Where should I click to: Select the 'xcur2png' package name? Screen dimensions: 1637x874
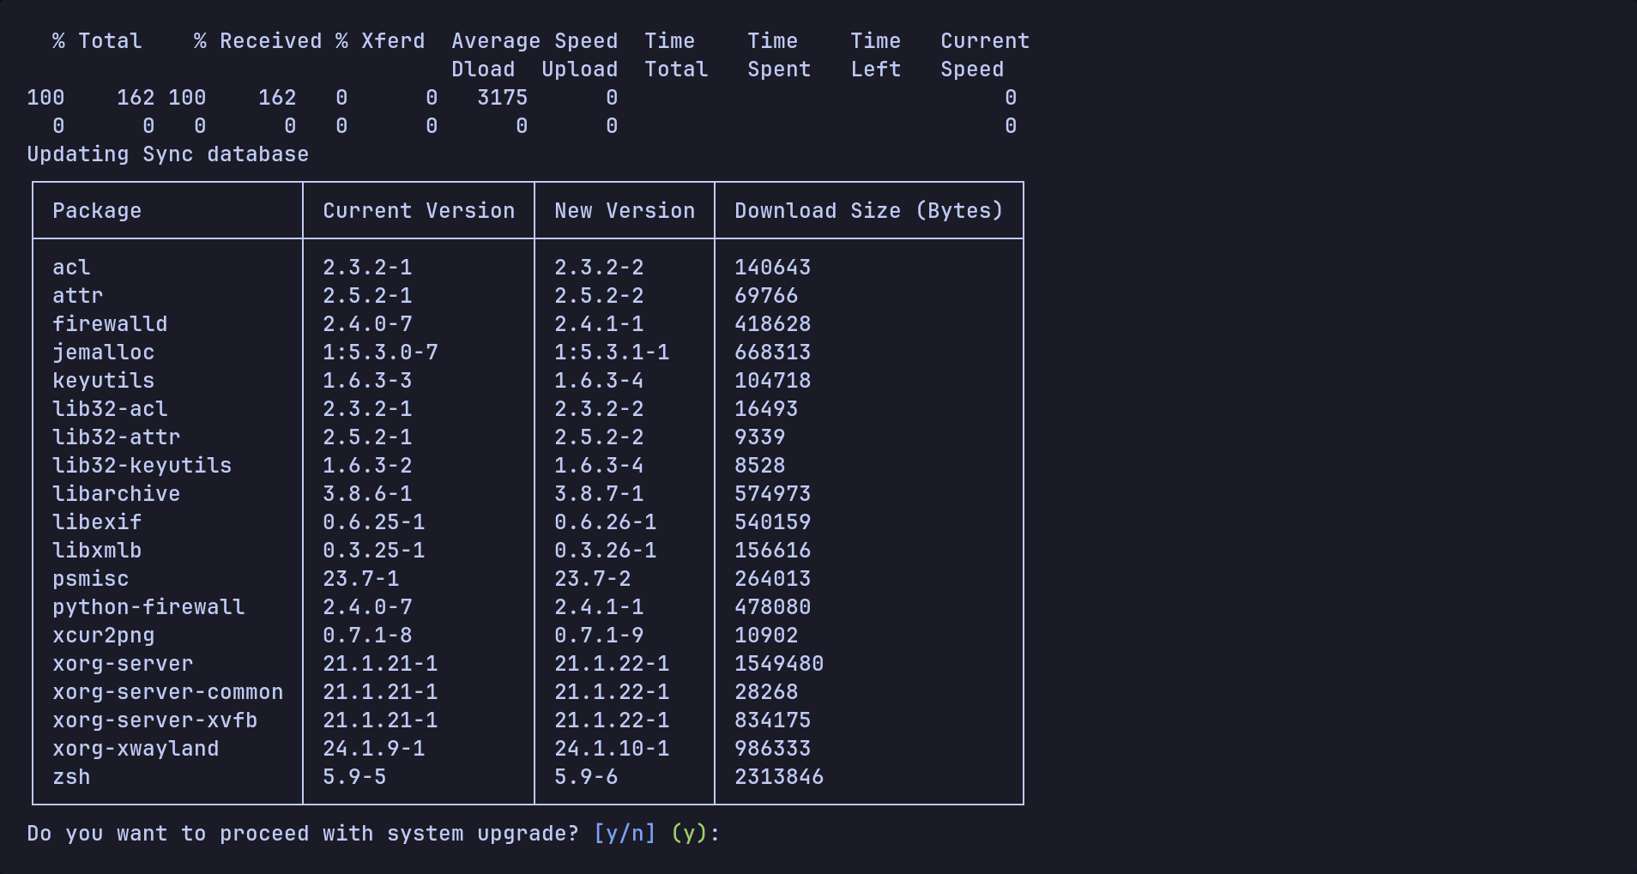point(104,636)
